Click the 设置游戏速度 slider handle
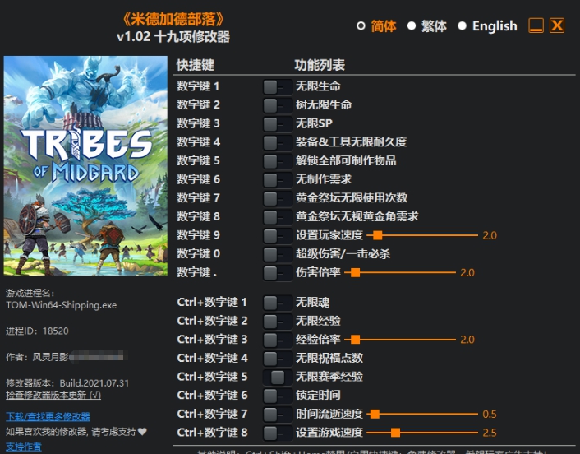580x454 pixels. (x=395, y=432)
